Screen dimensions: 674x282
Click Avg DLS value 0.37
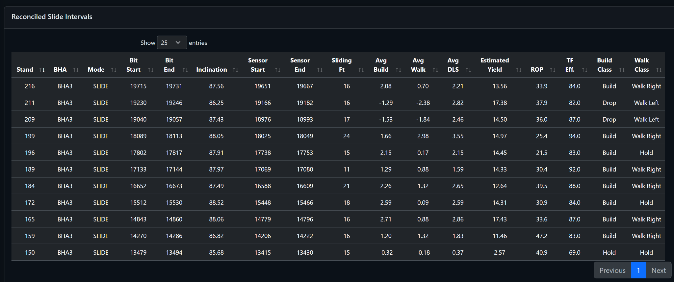[458, 253]
